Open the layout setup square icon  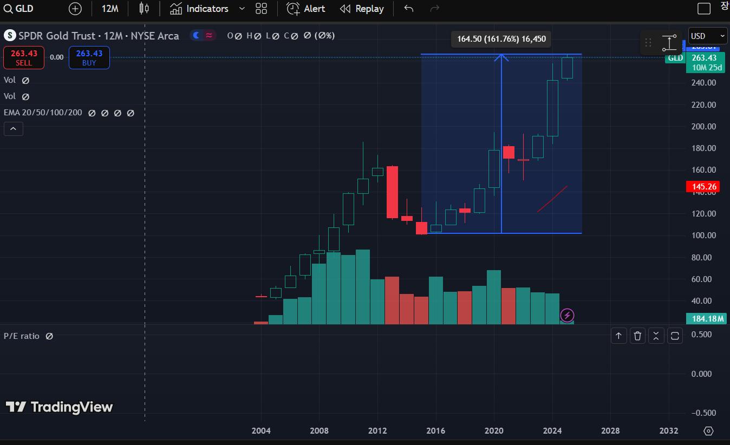(x=703, y=9)
